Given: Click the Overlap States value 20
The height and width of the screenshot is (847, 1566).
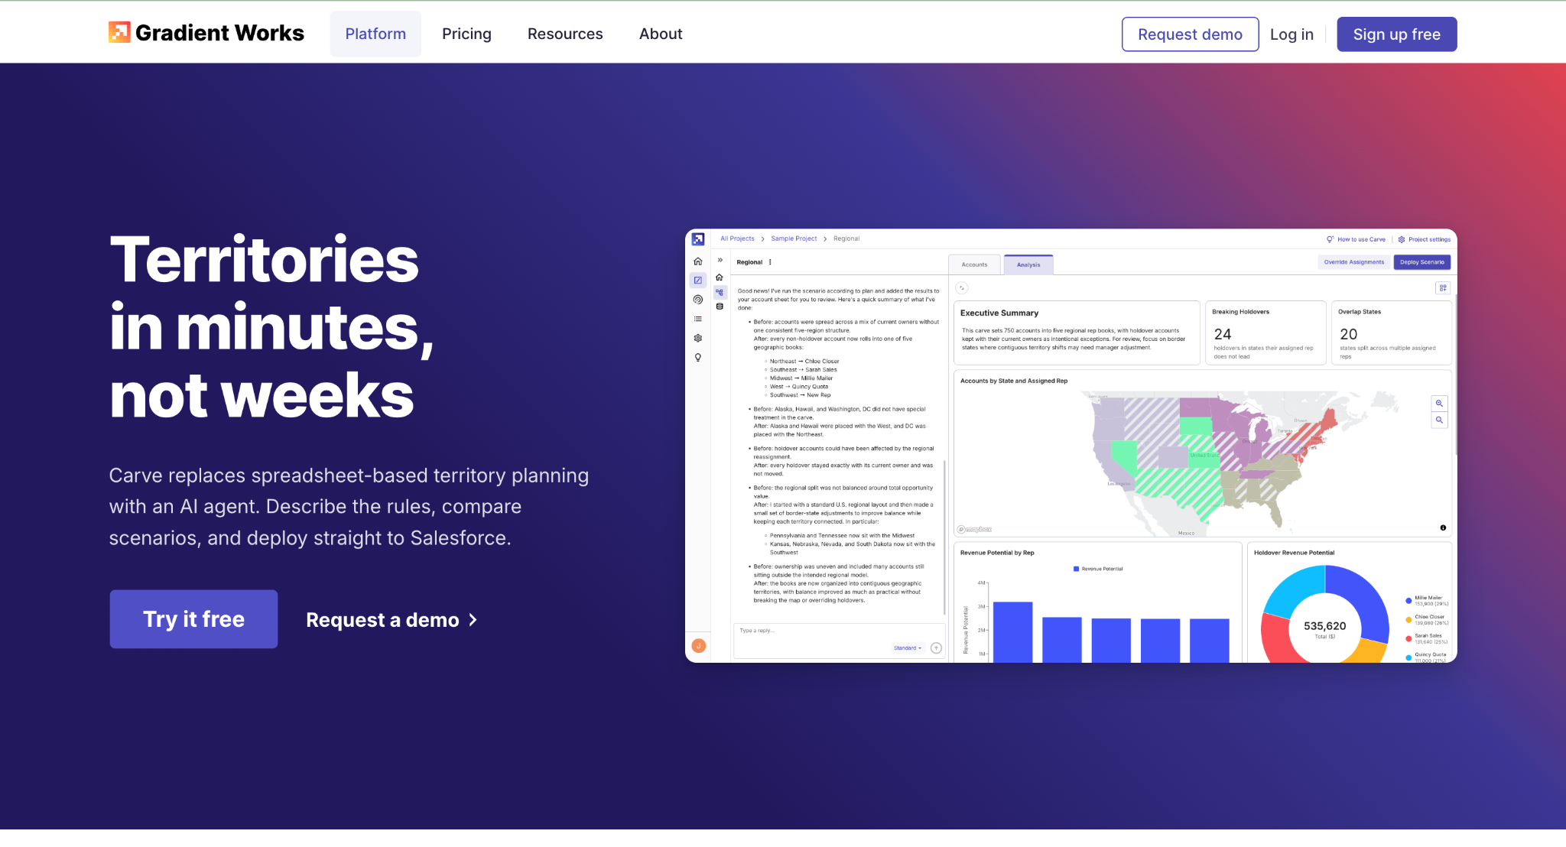Looking at the screenshot, I should 1349,334.
